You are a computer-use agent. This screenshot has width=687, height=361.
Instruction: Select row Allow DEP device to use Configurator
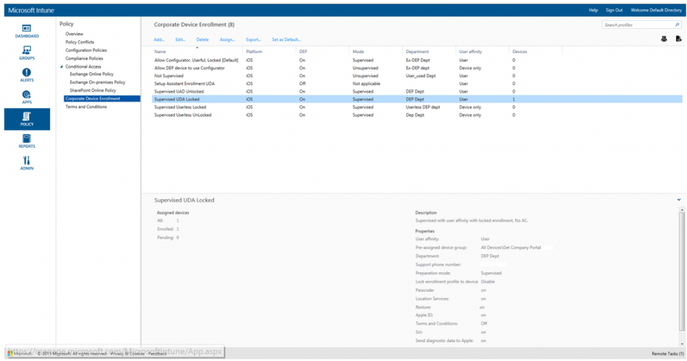(x=417, y=68)
